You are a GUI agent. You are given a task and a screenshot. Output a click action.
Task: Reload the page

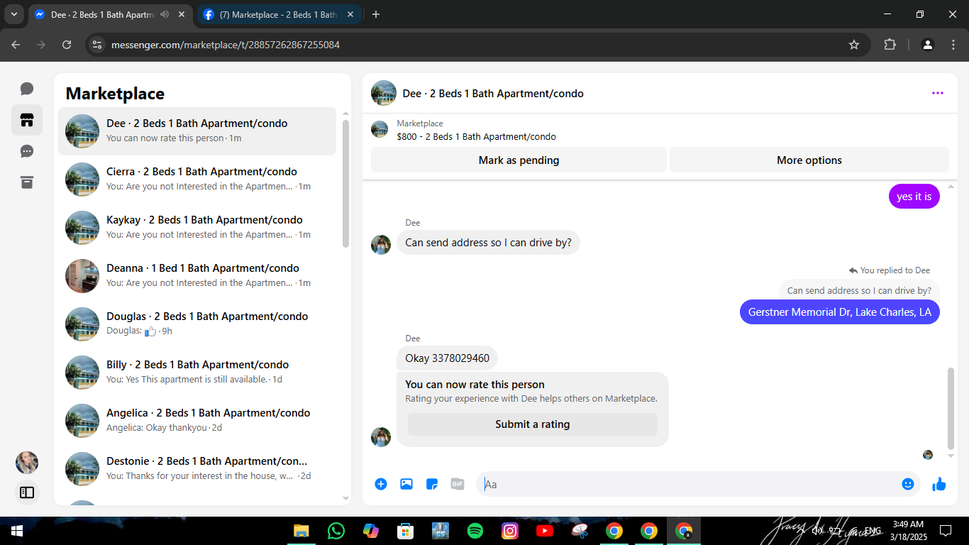[67, 45]
